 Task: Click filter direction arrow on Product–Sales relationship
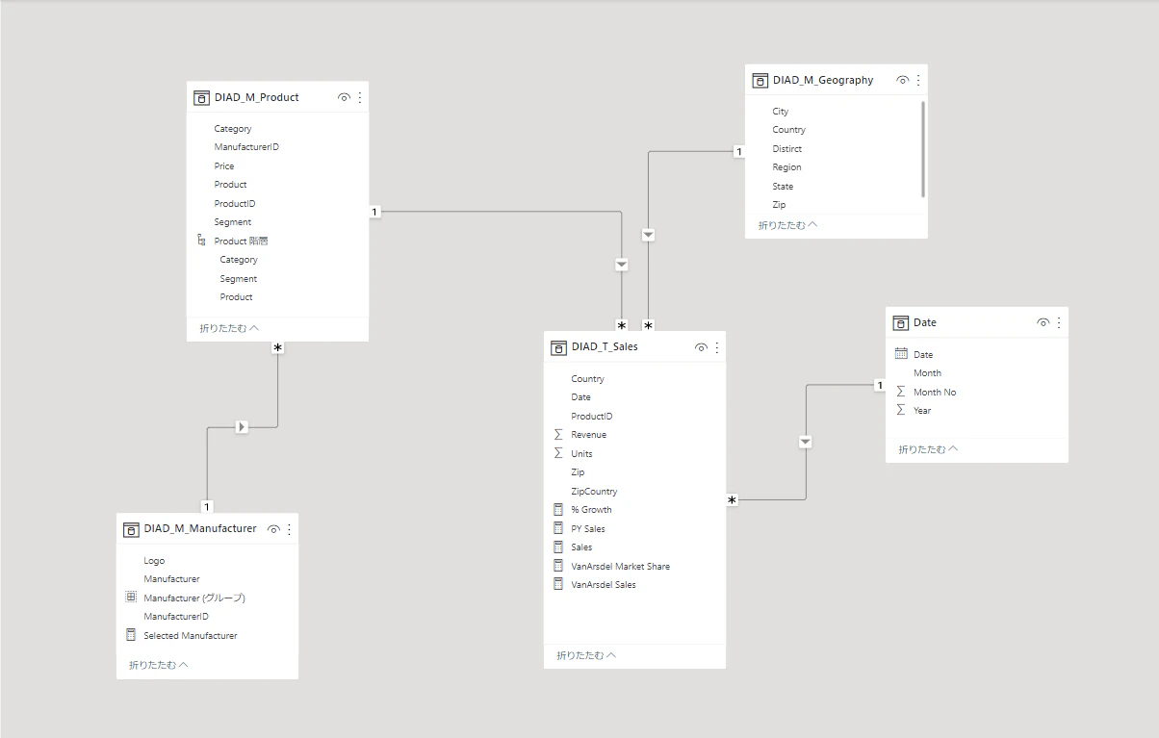point(622,264)
